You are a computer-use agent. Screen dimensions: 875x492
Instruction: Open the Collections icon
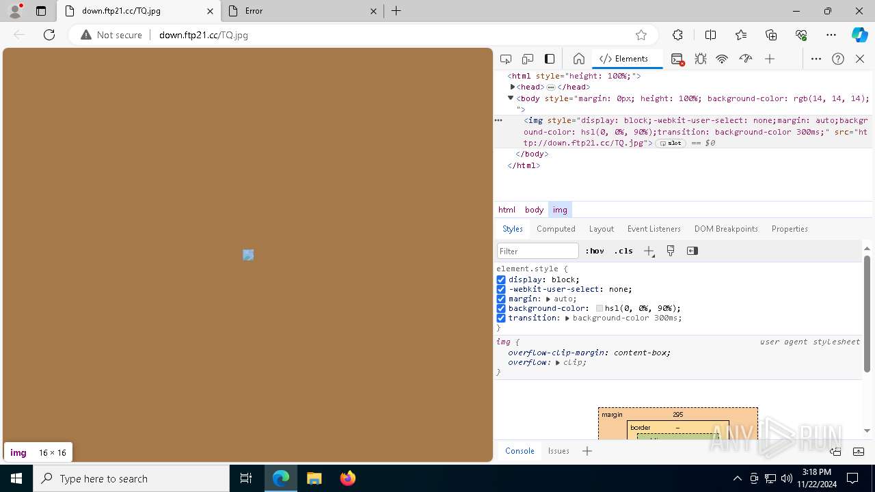[771, 35]
